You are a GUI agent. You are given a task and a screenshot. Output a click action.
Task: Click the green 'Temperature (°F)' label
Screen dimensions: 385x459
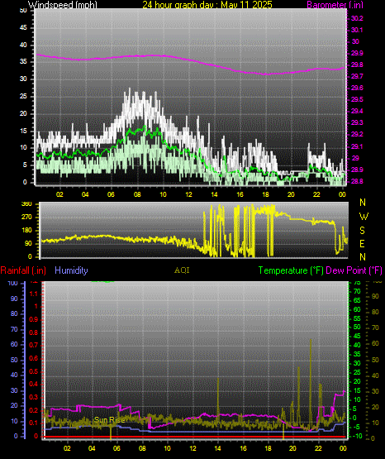pos(291,270)
